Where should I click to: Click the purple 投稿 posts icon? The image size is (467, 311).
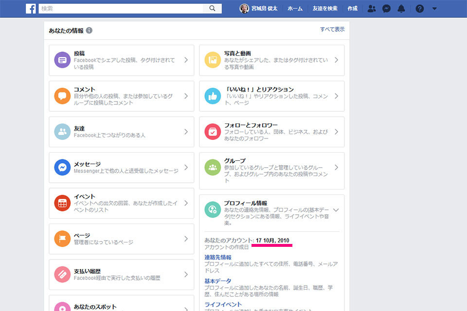62,60
